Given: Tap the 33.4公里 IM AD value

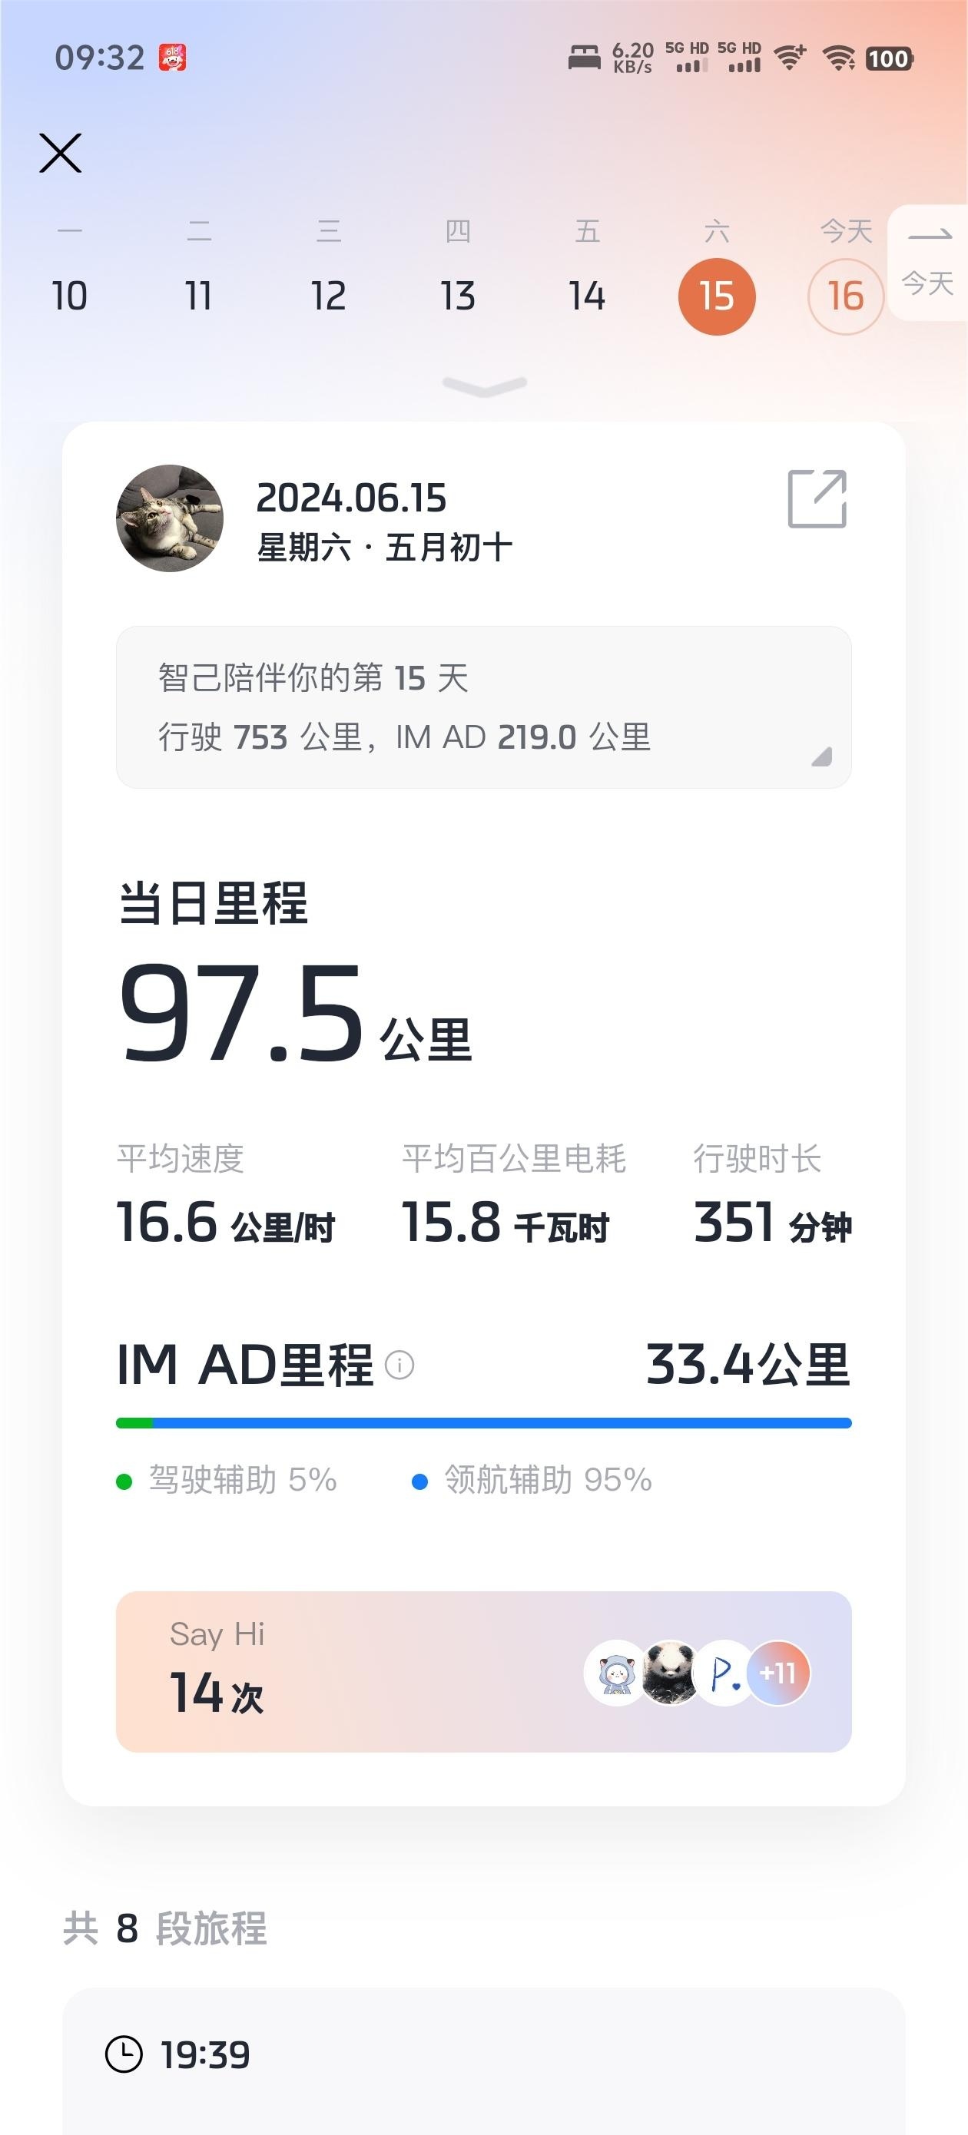Looking at the screenshot, I should tap(748, 1365).
